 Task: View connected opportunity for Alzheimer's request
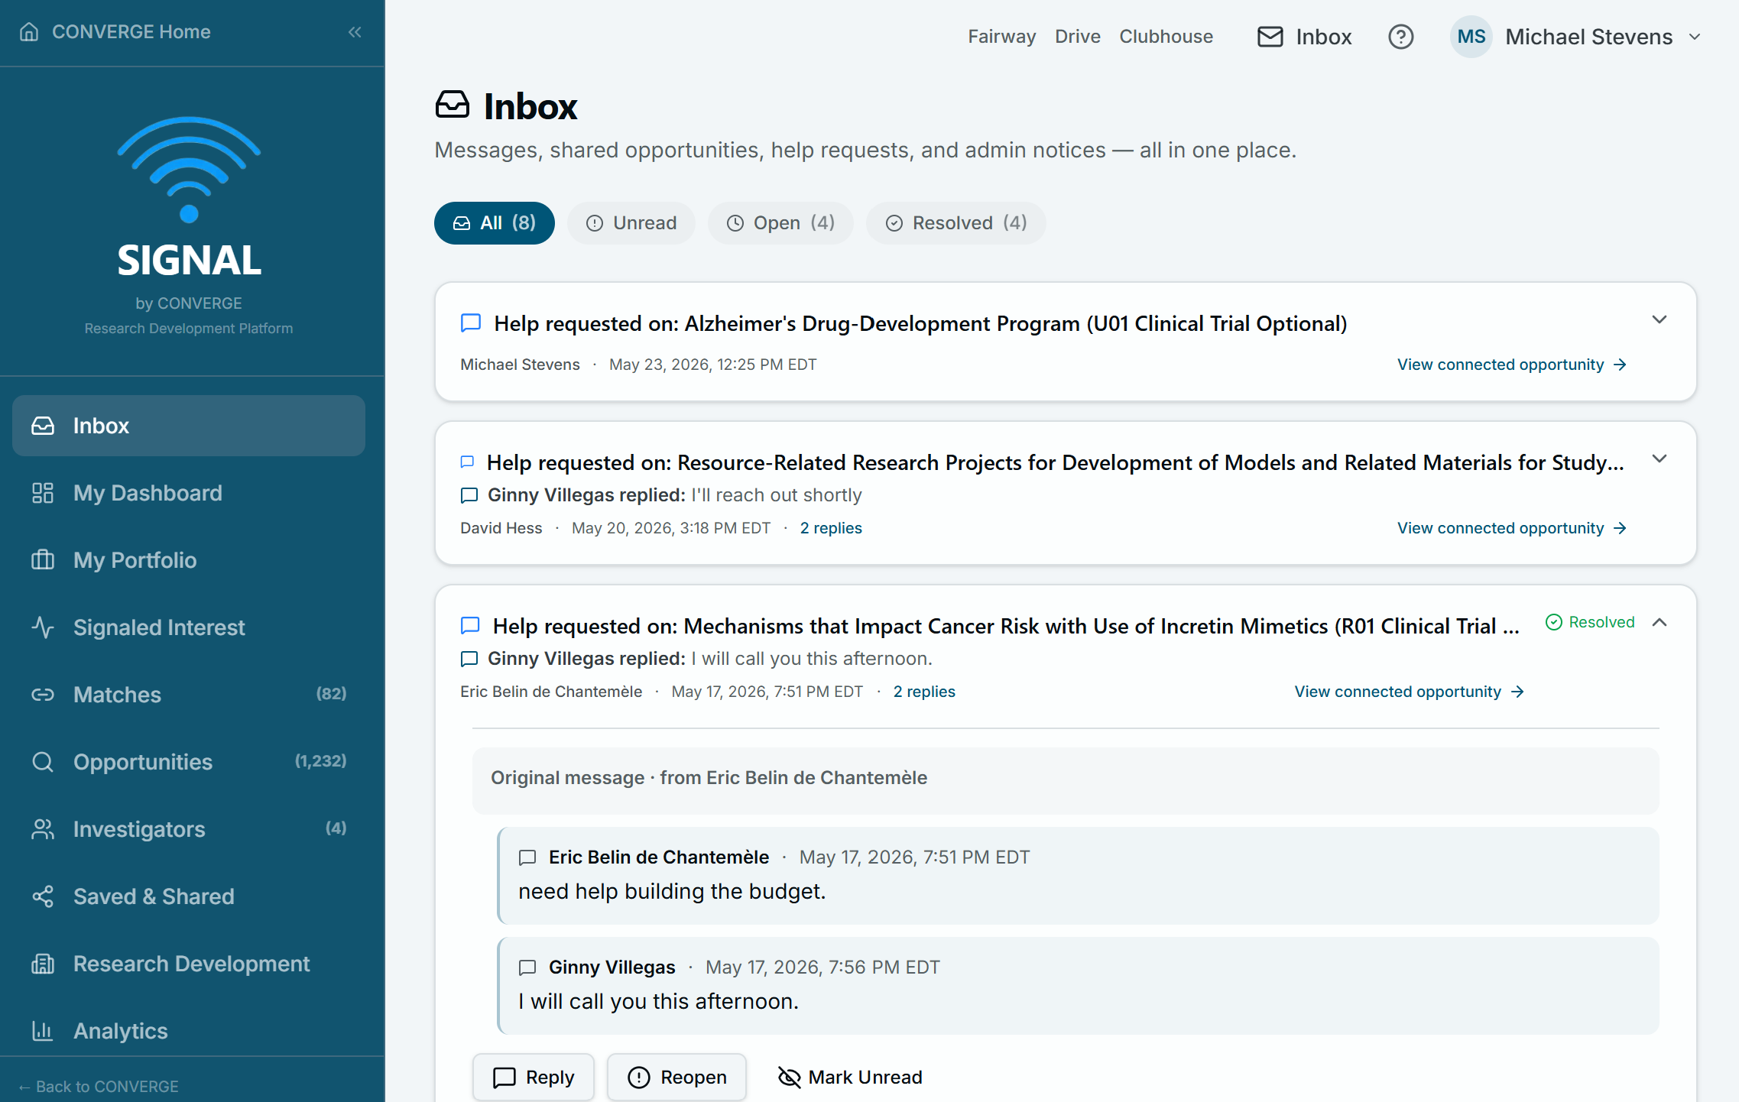[x=1512, y=365]
